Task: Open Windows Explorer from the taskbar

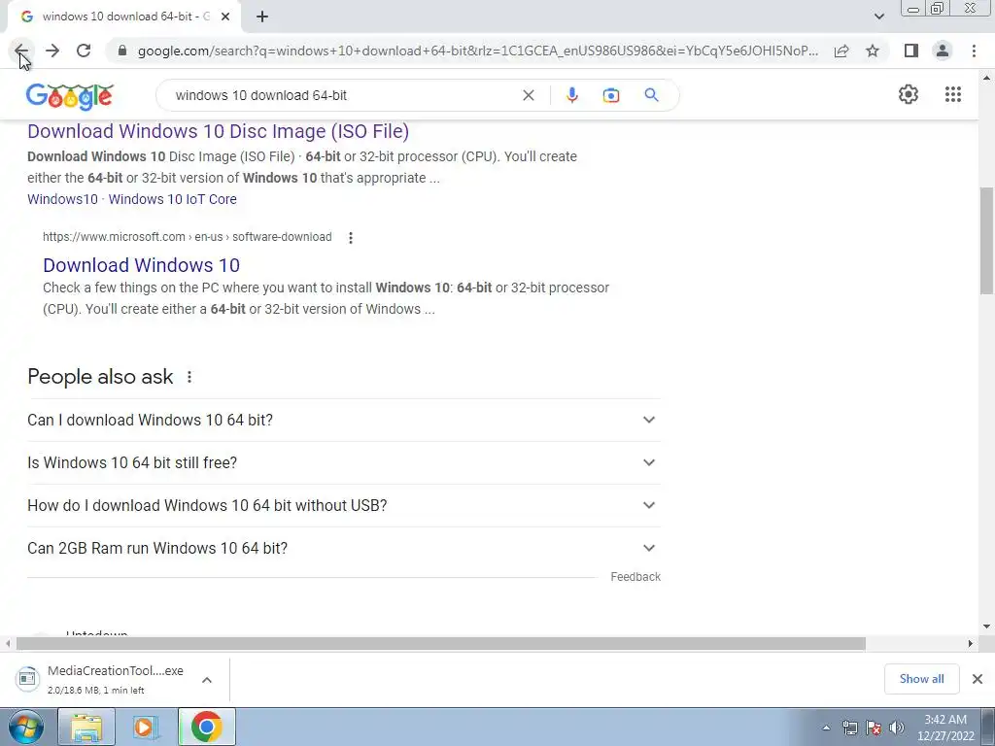Action: click(86, 727)
